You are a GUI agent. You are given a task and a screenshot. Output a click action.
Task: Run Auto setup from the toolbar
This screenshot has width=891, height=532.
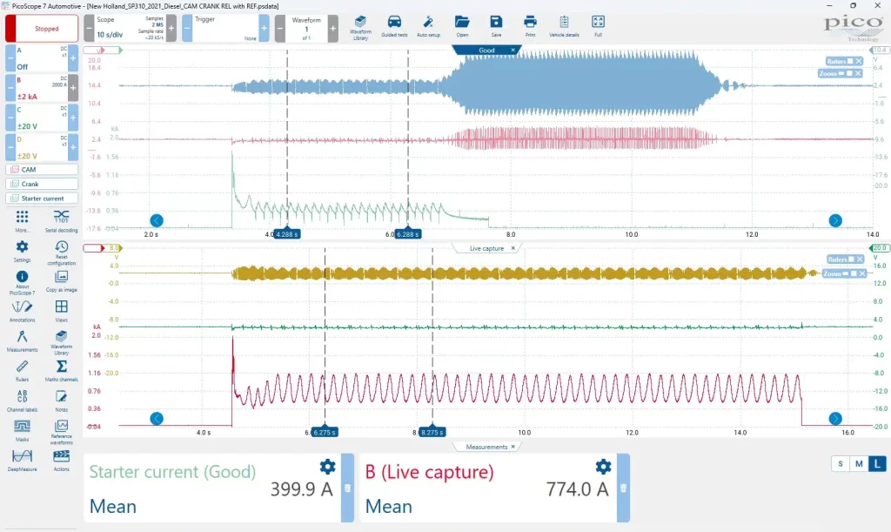(428, 26)
